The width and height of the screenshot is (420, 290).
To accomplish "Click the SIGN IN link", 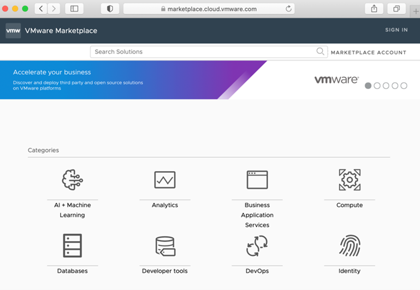I will (x=397, y=30).
